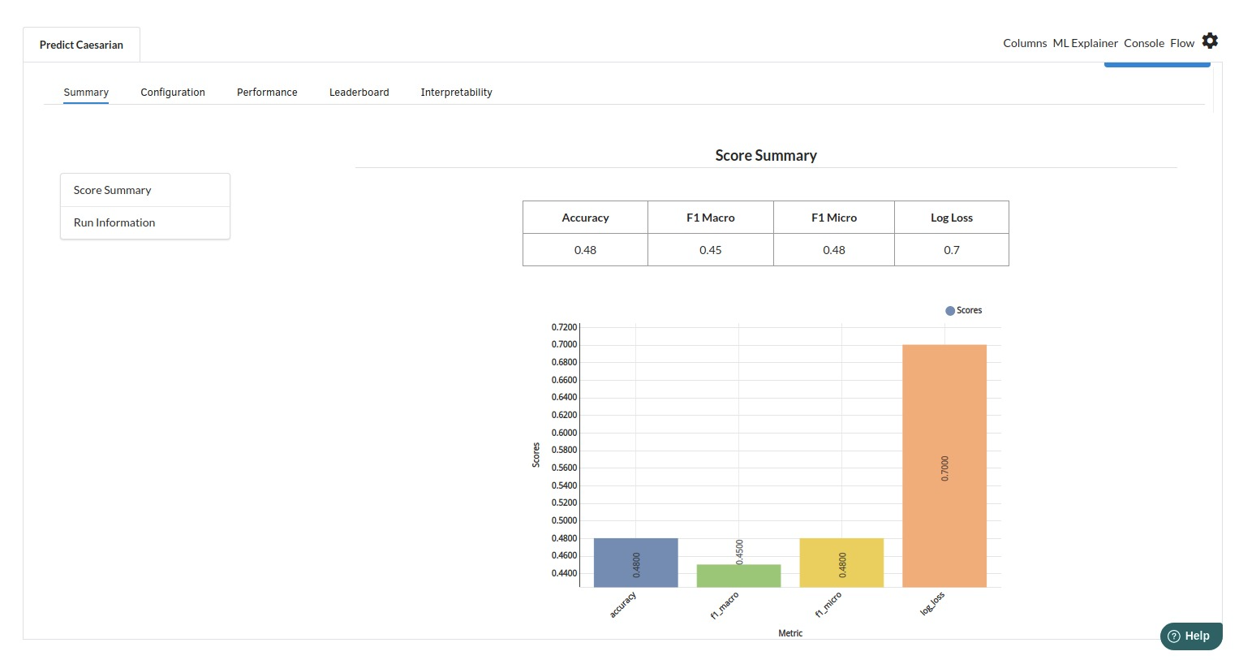This screenshot has width=1239, height=660.
Task: Open the Columns link
Action: click(x=1025, y=43)
